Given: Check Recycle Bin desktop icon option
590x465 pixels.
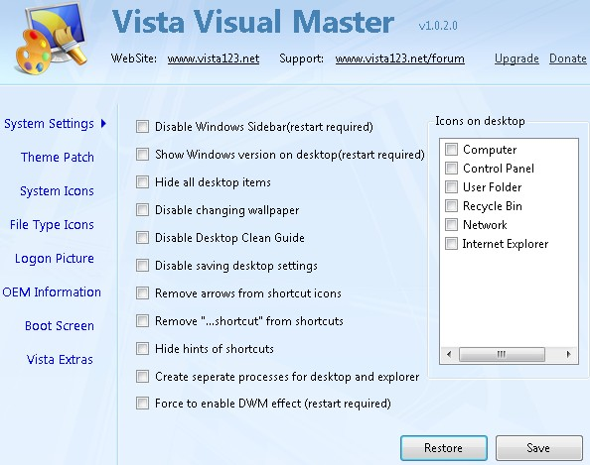Looking at the screenshot, I should point(451,206).
